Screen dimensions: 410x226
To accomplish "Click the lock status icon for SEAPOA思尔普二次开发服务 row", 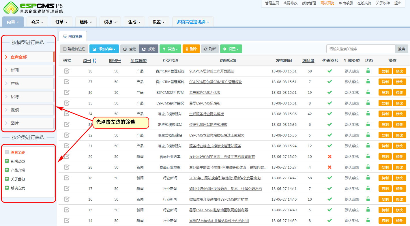I will [x=368, y=71].
